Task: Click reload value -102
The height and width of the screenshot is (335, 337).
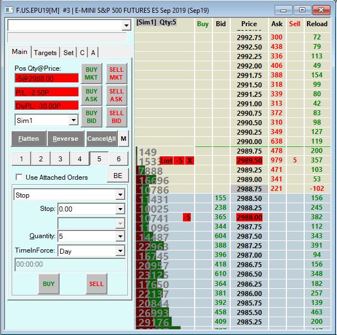Action: tap(317, 189)
